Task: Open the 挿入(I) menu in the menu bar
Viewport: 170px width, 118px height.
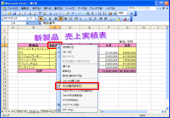Action: [x=47, y=8]
